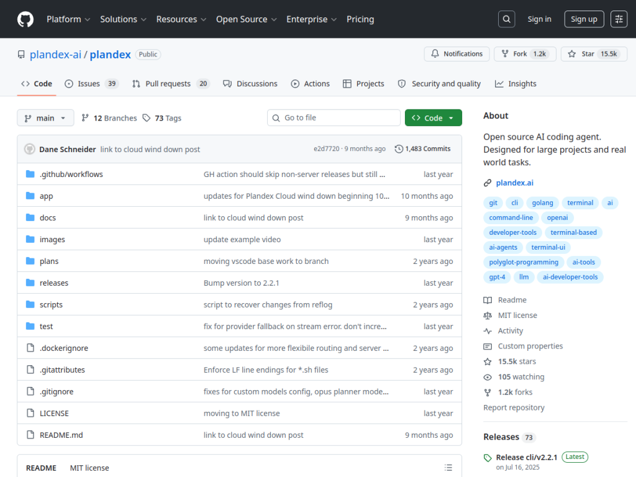Click the ai-developer-tools topic tag
The width and height of the screenshot is (636, 477).
click(x=570, y=277)
